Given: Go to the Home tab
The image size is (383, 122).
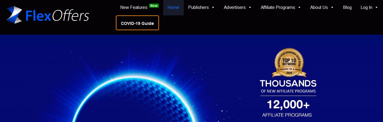Looking at the screenshot, I should tap(173, 7).
